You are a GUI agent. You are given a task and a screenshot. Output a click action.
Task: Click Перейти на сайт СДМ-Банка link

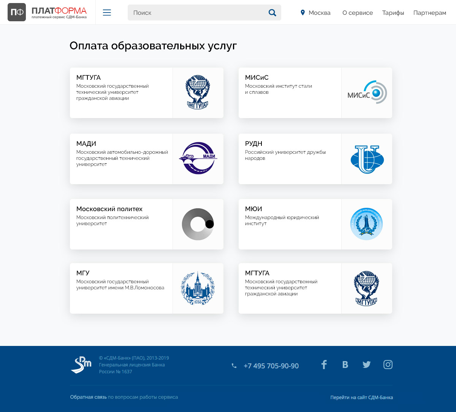tap(362, 397)
